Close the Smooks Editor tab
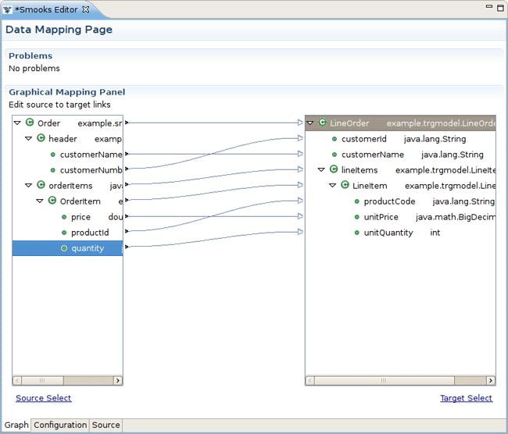508x434 pixels. coord(86,10)
